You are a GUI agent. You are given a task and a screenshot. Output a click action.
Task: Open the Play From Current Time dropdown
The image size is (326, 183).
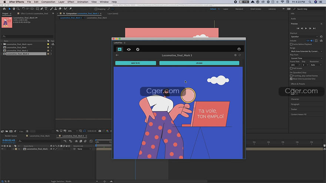pyautogui.click(x=306, y=58)
